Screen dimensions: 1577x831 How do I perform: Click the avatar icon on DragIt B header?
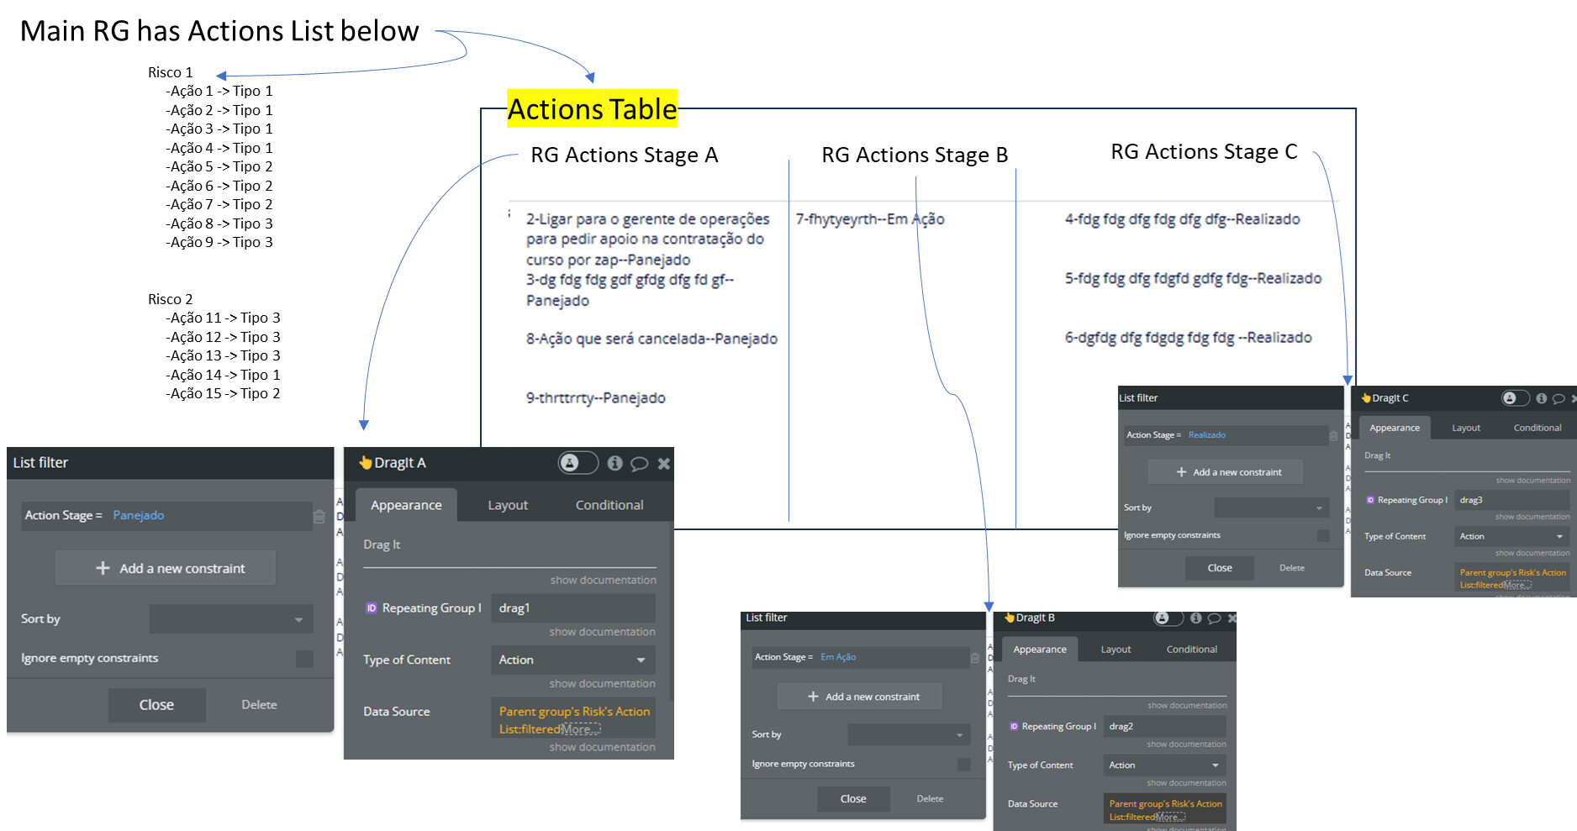[x=1164, y=618]
